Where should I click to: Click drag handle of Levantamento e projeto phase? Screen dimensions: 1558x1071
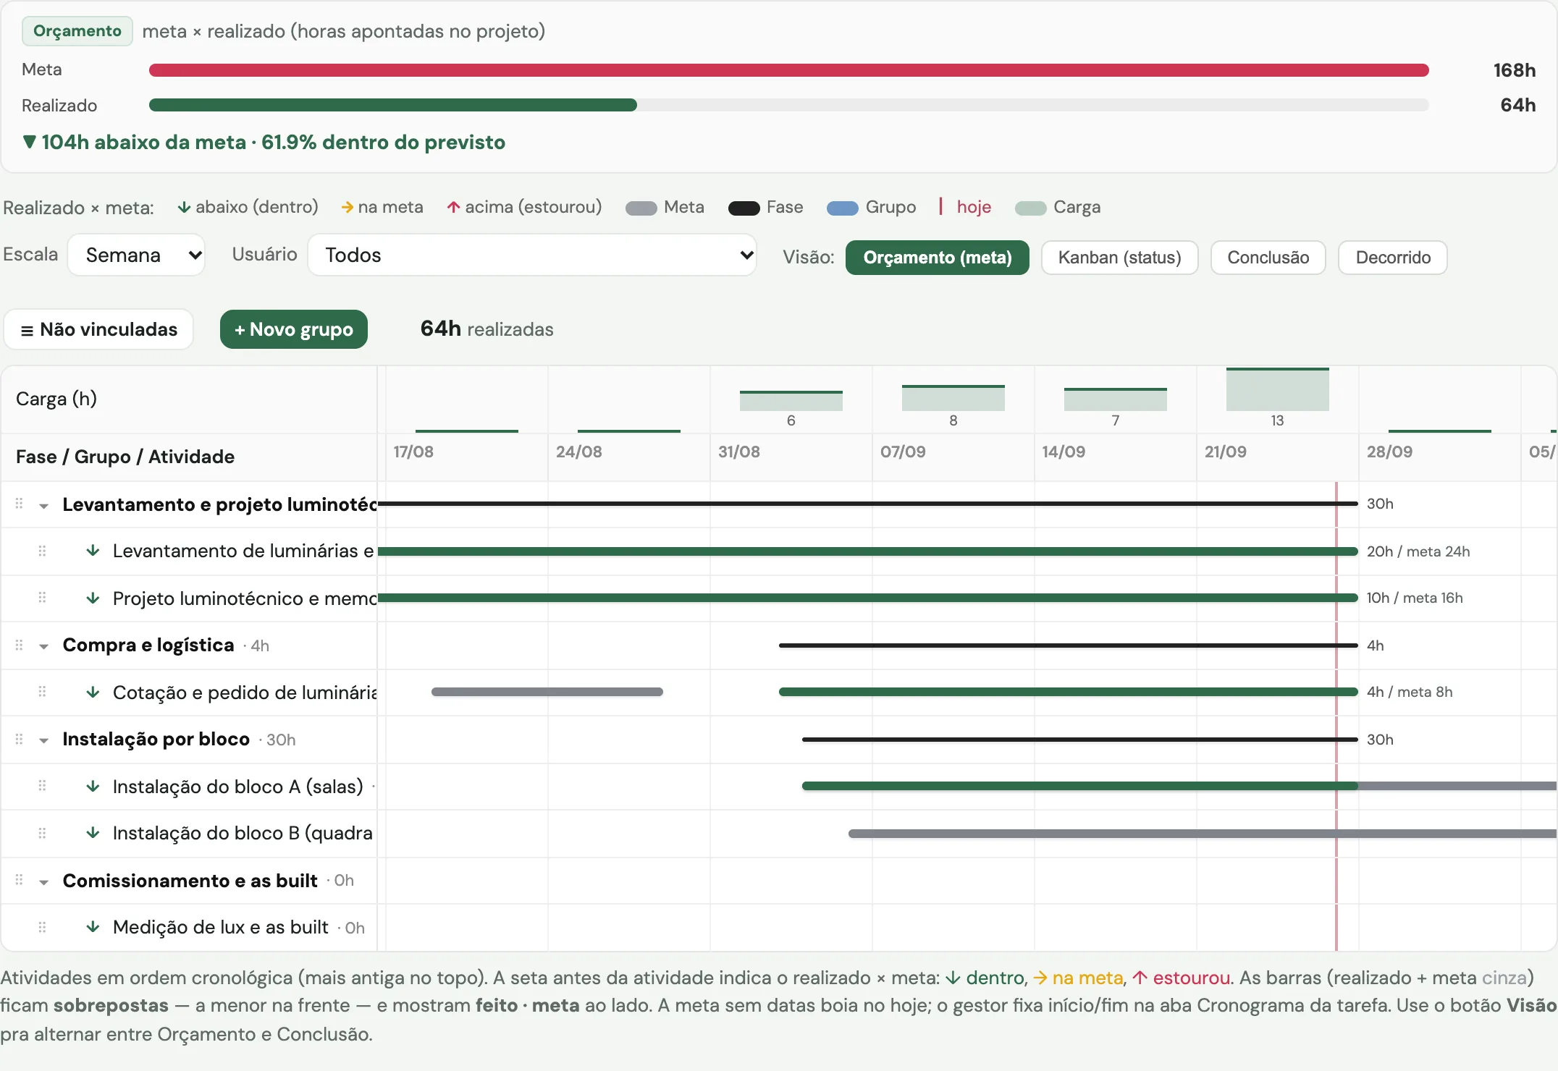click(x=20, y=504)
